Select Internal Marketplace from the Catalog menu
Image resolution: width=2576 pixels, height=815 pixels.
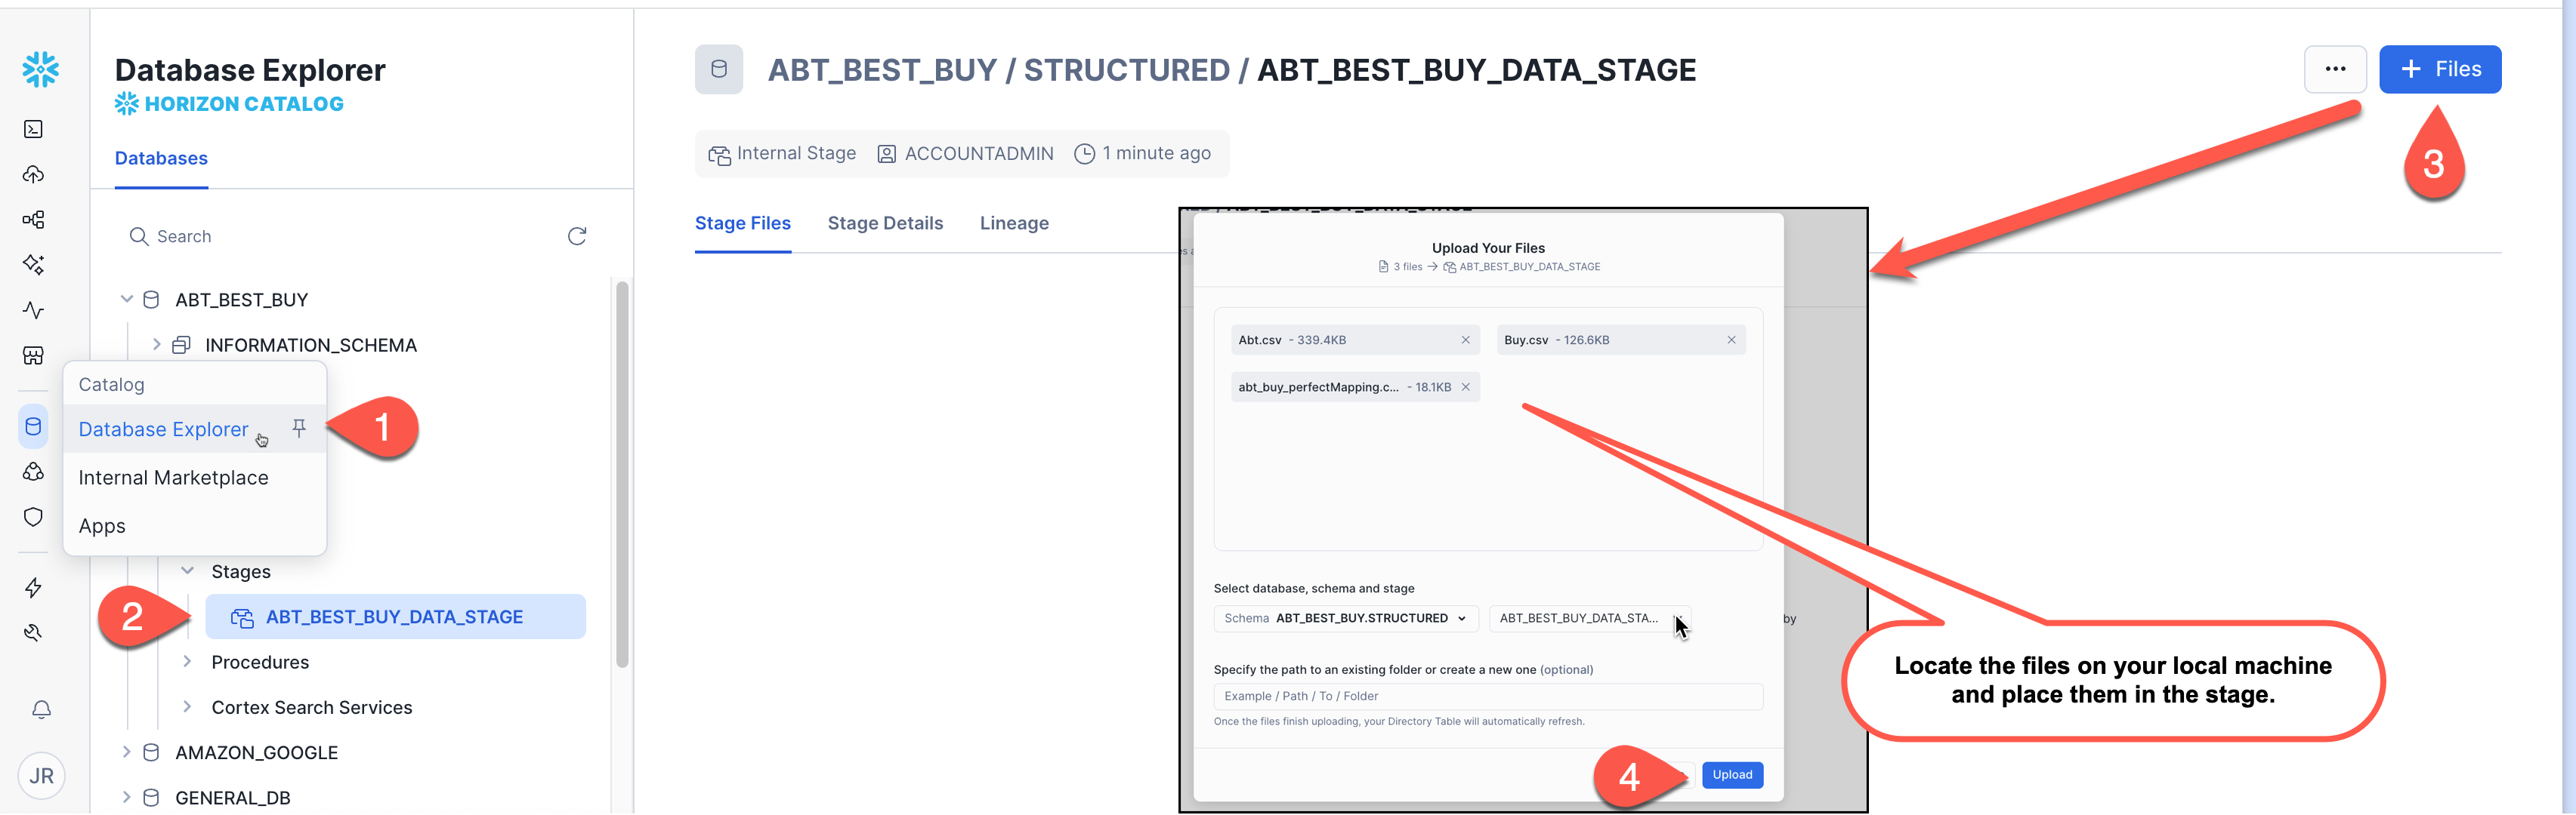point(173,478)
